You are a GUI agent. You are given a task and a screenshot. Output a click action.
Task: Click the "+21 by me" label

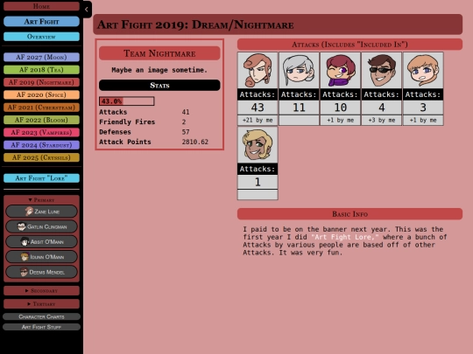click(x=258, y=120)
